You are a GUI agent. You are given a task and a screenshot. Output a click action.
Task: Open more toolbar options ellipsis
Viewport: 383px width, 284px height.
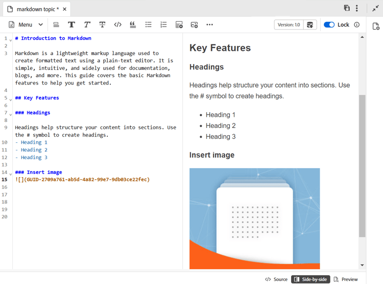(x=209, y=24)
